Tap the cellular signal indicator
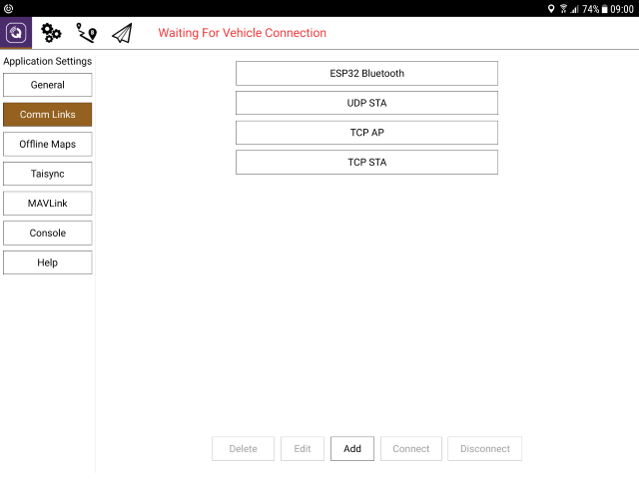Viewport: 639px width, 479px height. coord(575,9)
